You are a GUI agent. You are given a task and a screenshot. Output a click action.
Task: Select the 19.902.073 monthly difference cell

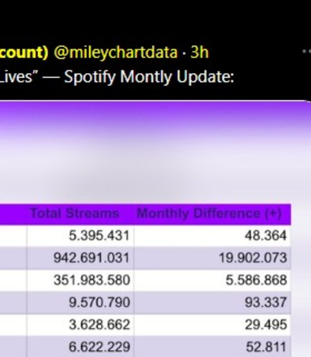pyautogui.click(x=252, y=258)
